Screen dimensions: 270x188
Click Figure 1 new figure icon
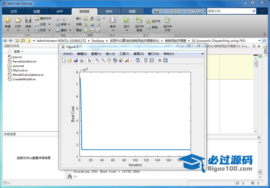pos(64,60)
